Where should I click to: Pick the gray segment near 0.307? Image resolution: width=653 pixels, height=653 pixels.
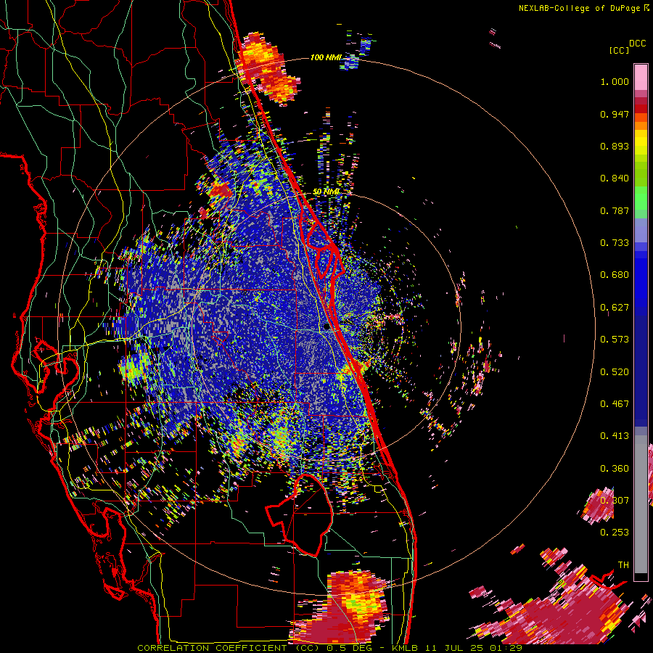pyautogui.click(x=641, y=504)
